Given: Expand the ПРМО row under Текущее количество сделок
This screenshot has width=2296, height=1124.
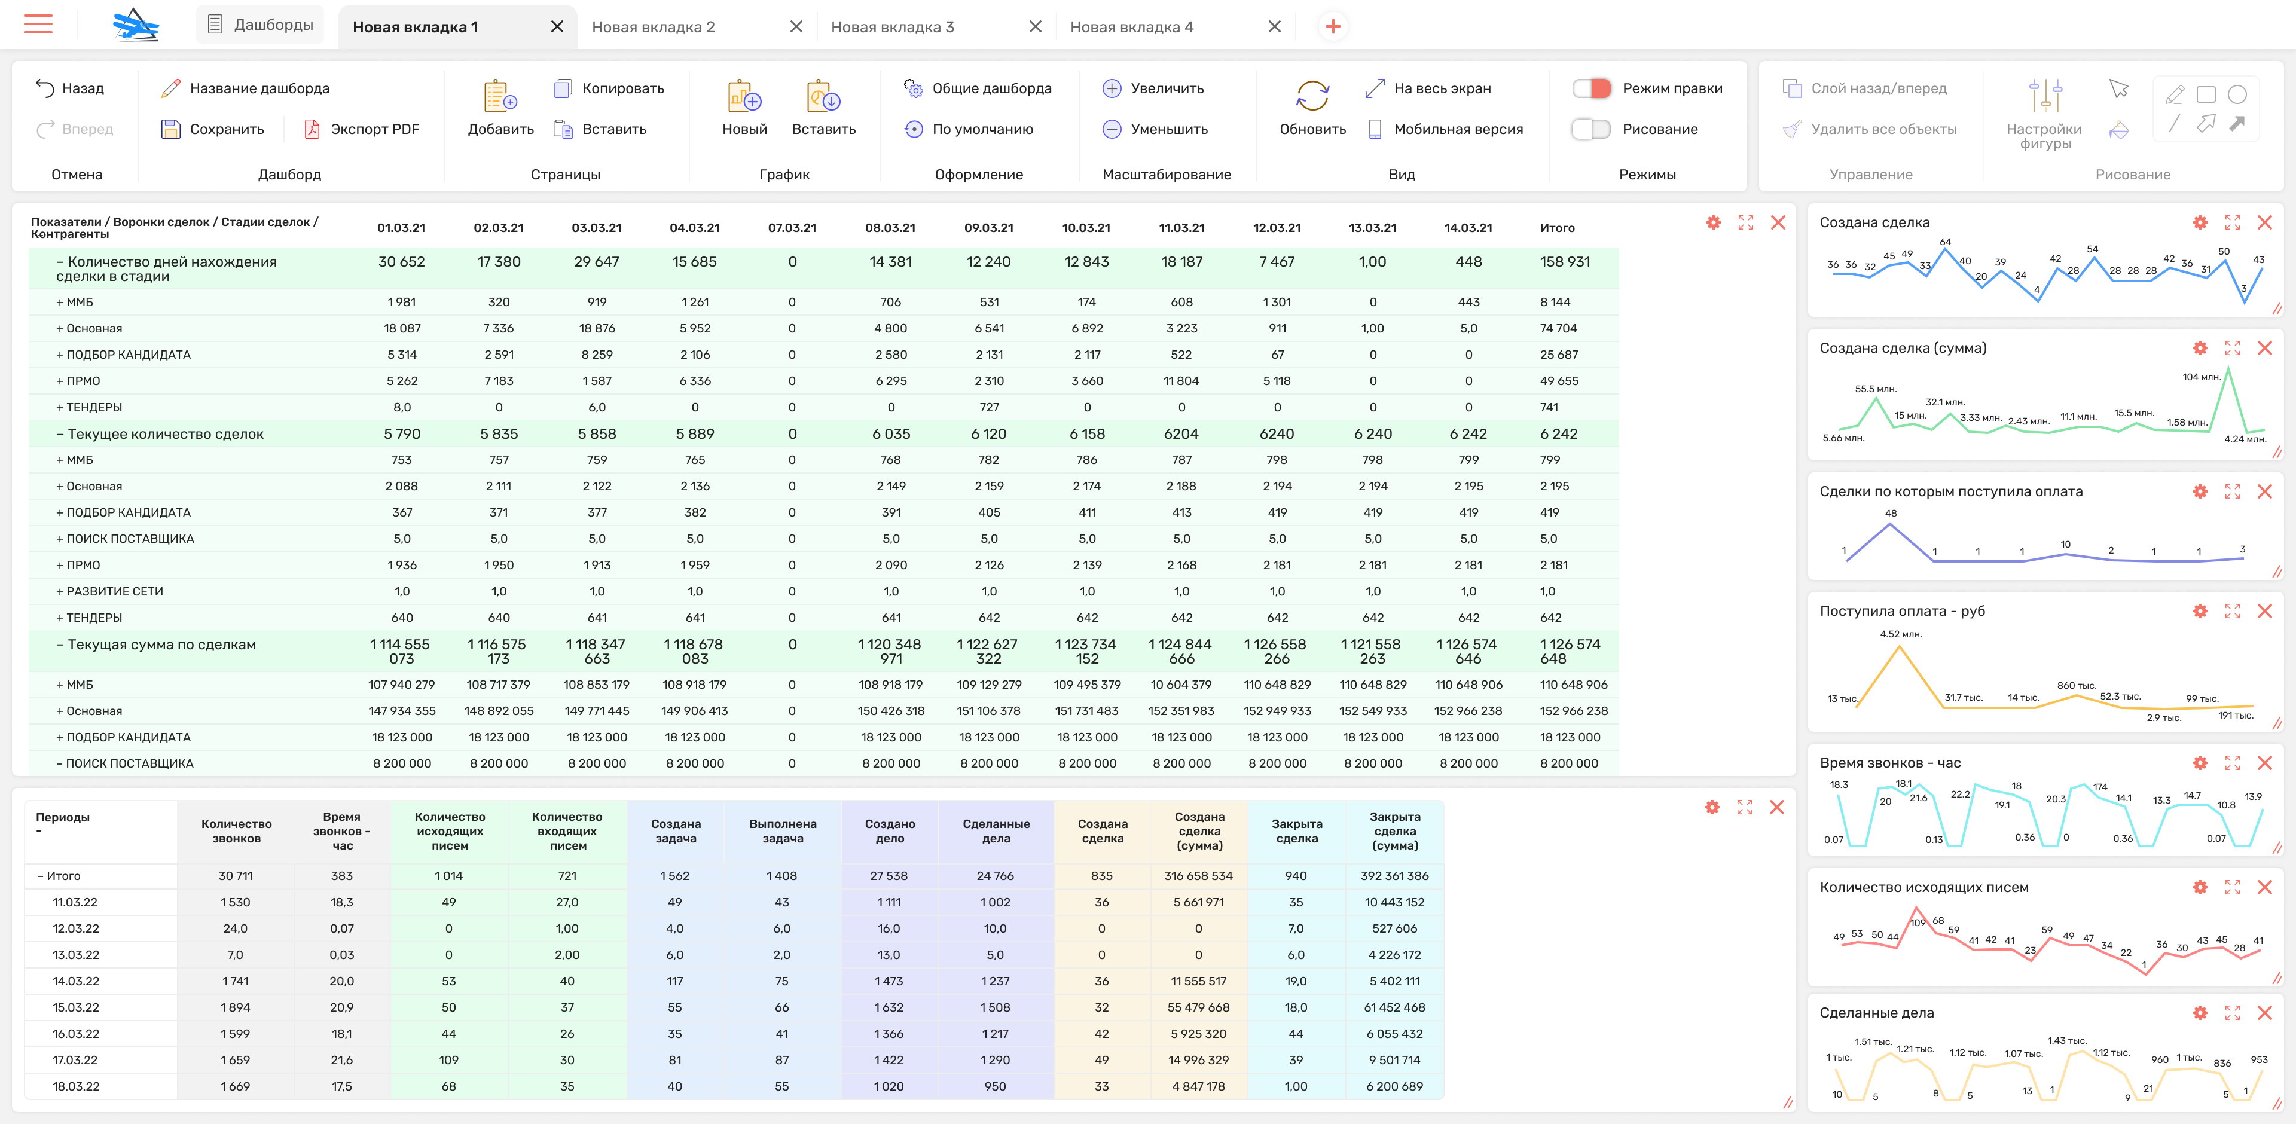Looking at the screenshot, I should (x=60, y=565).
